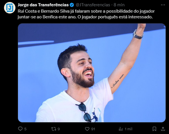169x134 pixels.
Task: Click the second tweet line mentioning Benfica
Action: click(85, 17)
